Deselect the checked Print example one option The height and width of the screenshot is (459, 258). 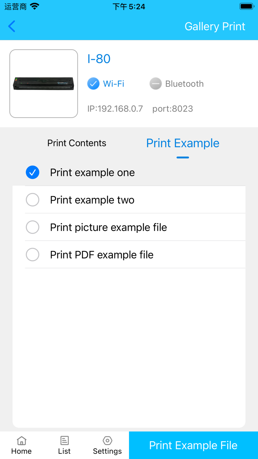coord(32,172)
